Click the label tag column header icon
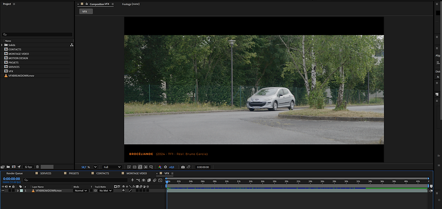This screenshot has height=209, width=442. tap(20, 187)
